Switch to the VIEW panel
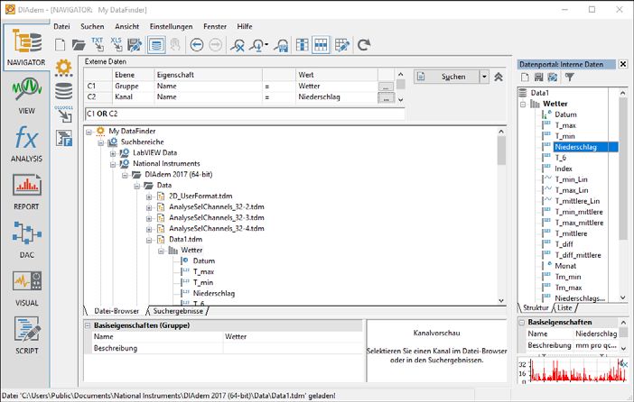 (26, 96)
